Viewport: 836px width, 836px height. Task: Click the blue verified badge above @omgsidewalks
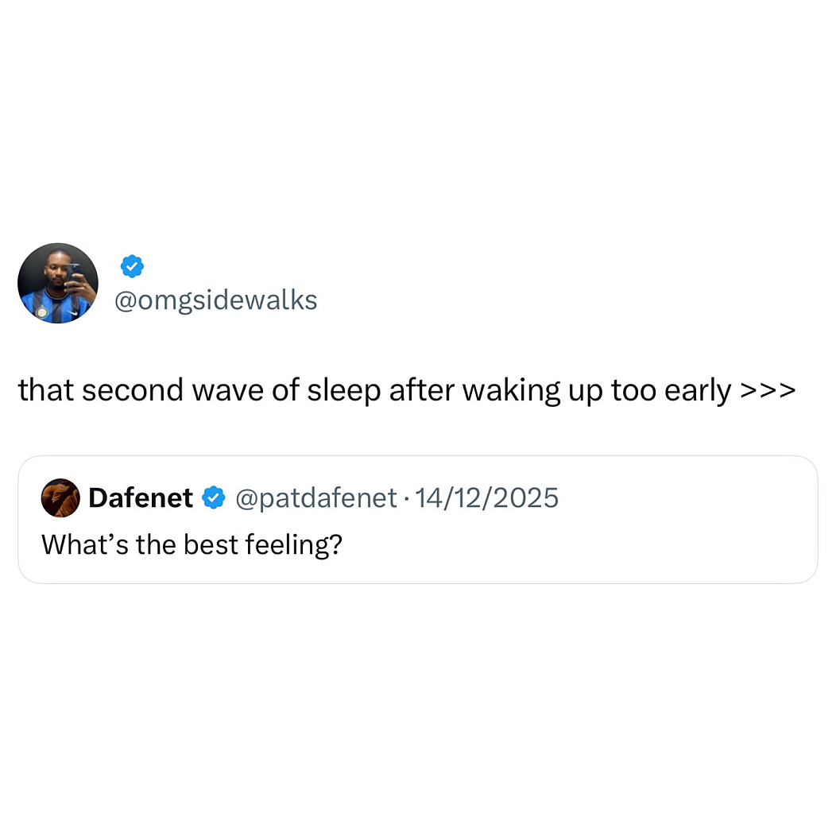click(x=132, y=266)
